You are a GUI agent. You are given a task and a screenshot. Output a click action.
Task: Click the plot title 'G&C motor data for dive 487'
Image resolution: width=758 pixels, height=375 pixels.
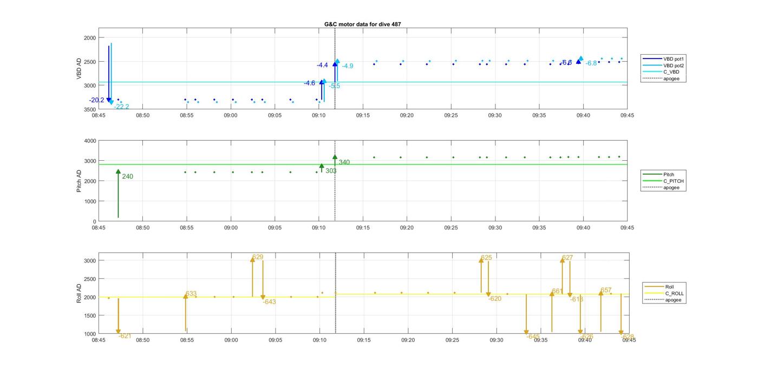point(363,24)
